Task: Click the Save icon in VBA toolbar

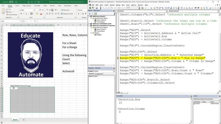Action: coord(97,8)
